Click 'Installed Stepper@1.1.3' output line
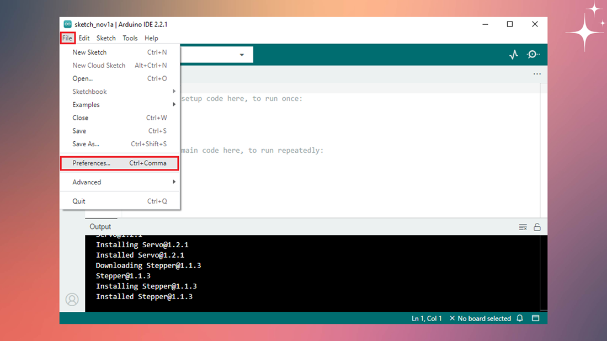This screenshot has height=341, width=607. click(x=144, y=296)
